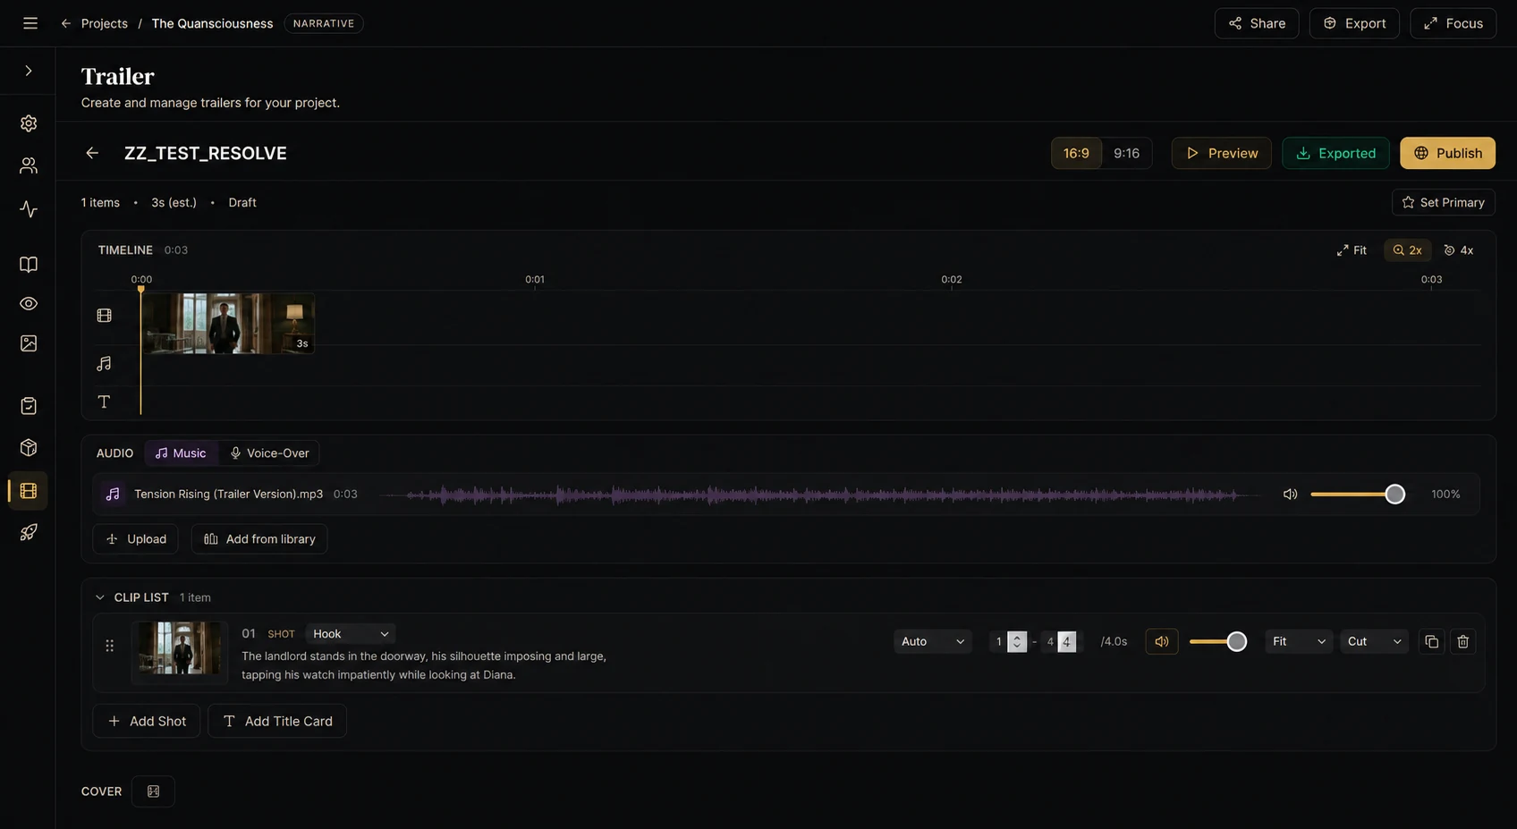Mute the Tension Rising music track

(1290, 495)
